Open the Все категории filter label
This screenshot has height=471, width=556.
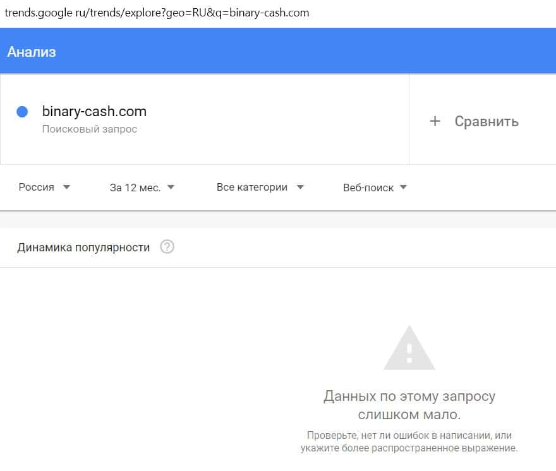click(x=251, y=188)
